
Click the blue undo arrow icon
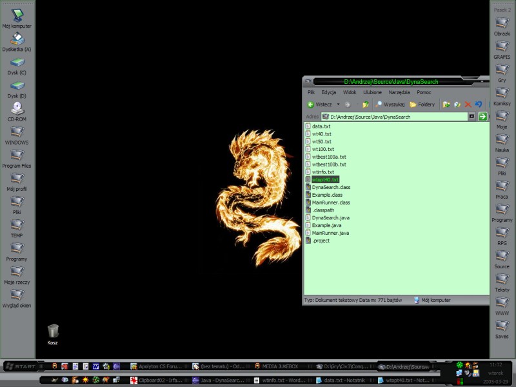tap(479, 104)
